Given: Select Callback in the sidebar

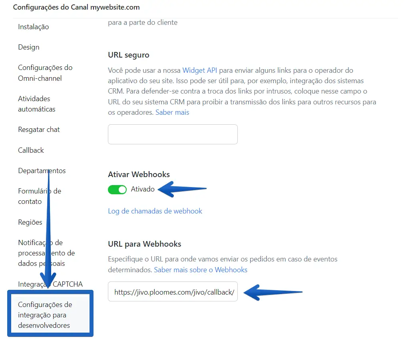Looking at the screenshot, I should point(31,150).
